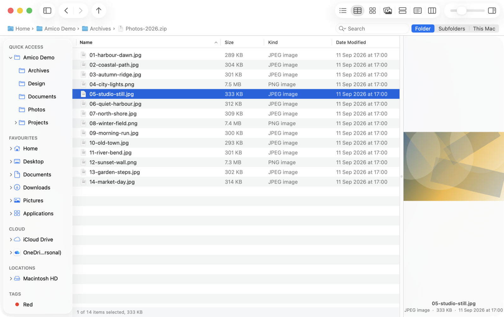Open Amico Demo in the path bar
The image size is (504, 317).
(56, 29)
